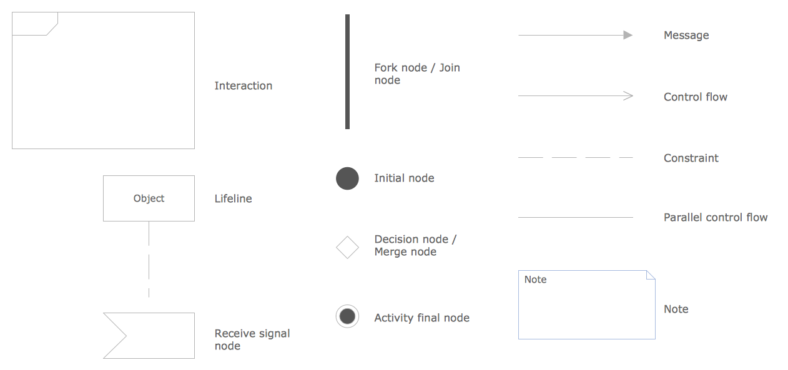Pick the Fork/Join node vertical bar
Image resolution: width=788 pixels, height=370 pixels.
click(x=347, y=72)
